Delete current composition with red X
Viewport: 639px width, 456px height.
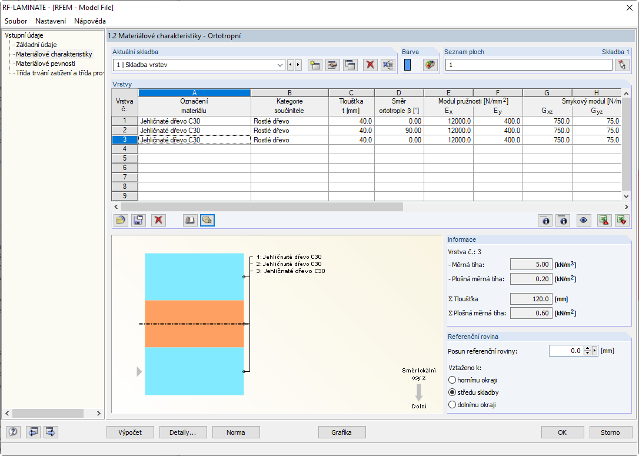370,65
